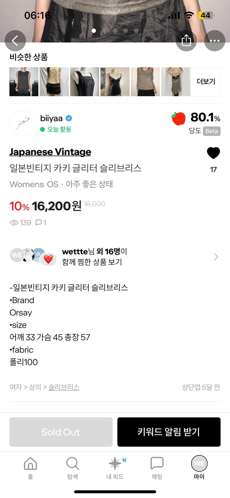Open the 슬리브리스 category link
This screenshot has height=498, width=230.
[64, 387]
